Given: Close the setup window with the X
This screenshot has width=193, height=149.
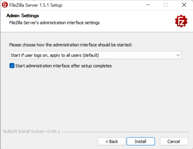Looking at the screenshot, I should (x=184, y=5).
